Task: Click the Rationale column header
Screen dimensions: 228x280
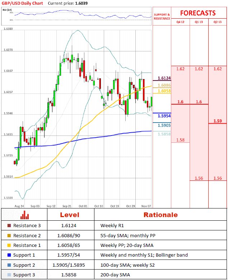Action: 160,215
